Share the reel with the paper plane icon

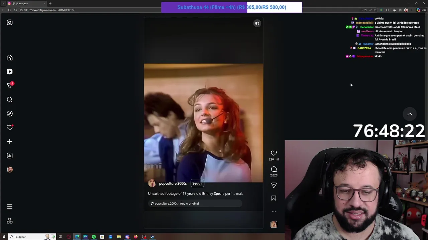tap(274, 185)
